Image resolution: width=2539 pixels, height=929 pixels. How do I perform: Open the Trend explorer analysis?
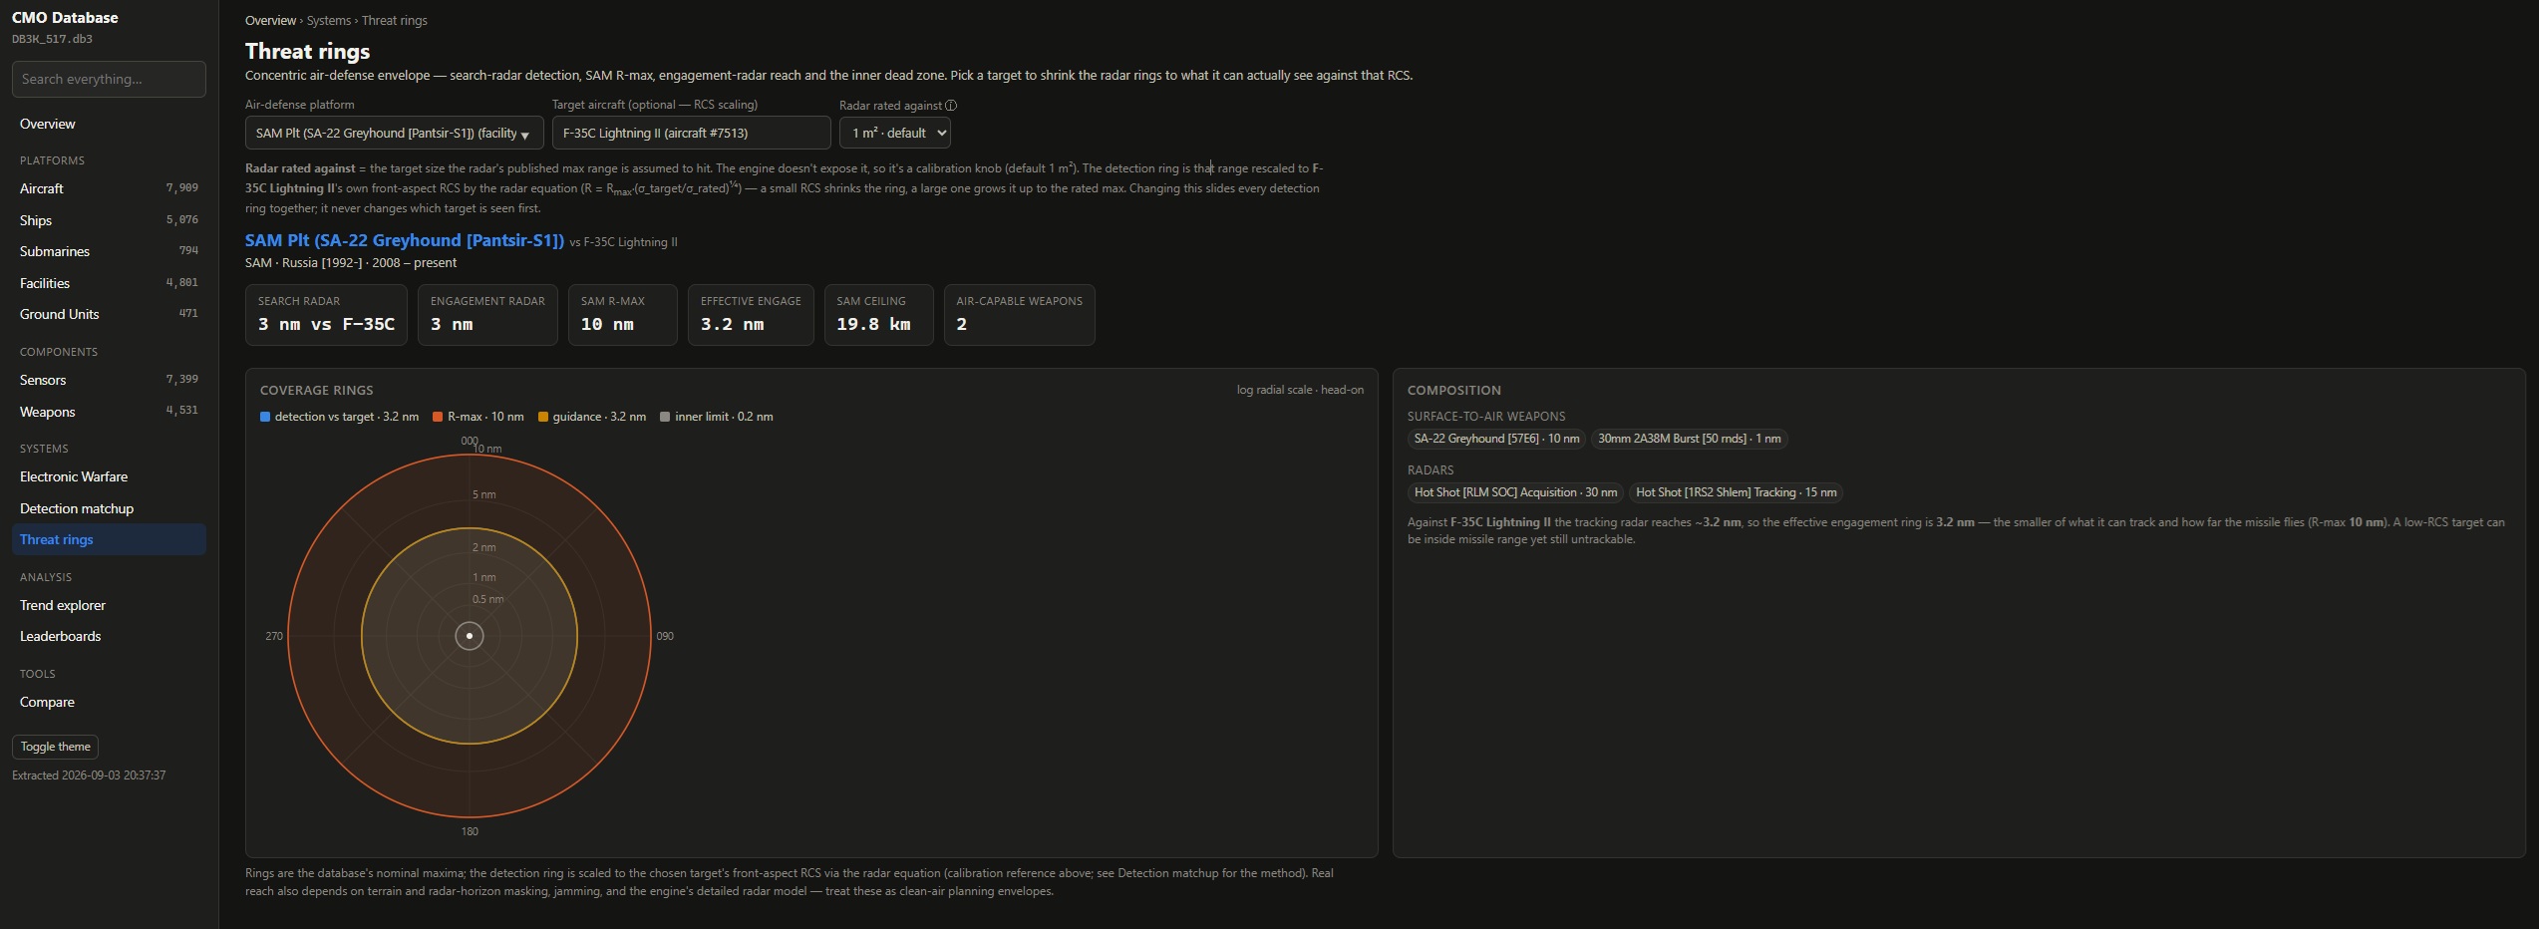click(109, 605)
